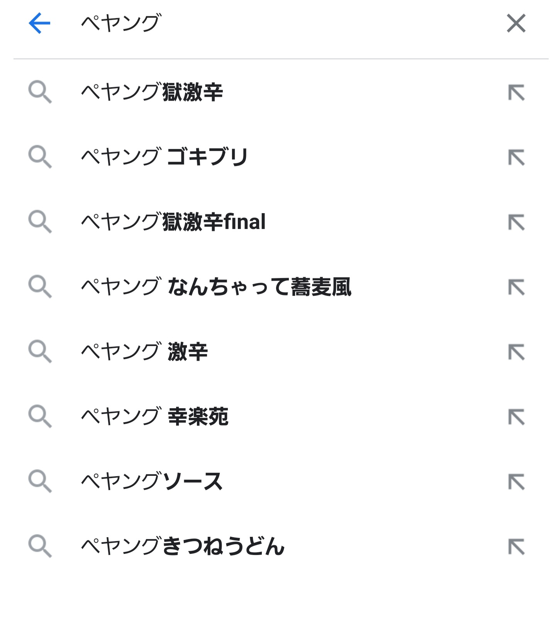
Task: Tap the blue back arrow
Action: pos(39,23)
